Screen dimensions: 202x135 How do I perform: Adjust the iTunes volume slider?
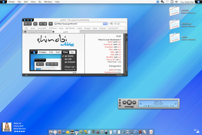click(129, 107)
